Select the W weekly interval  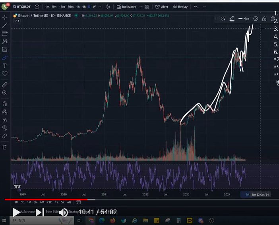pos(94,7)
